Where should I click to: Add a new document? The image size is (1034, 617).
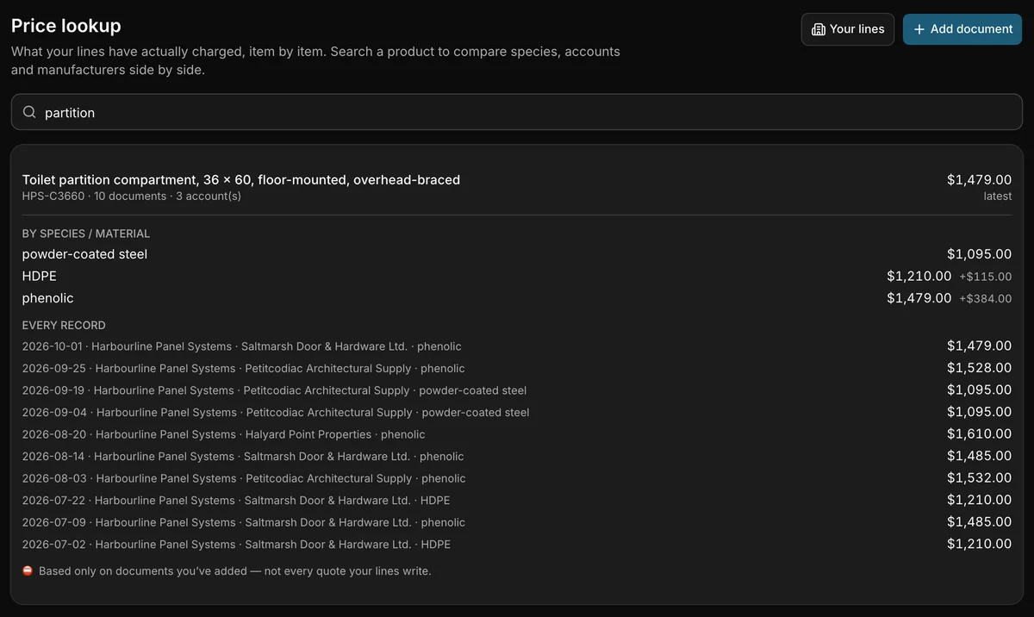pos(962,29)
